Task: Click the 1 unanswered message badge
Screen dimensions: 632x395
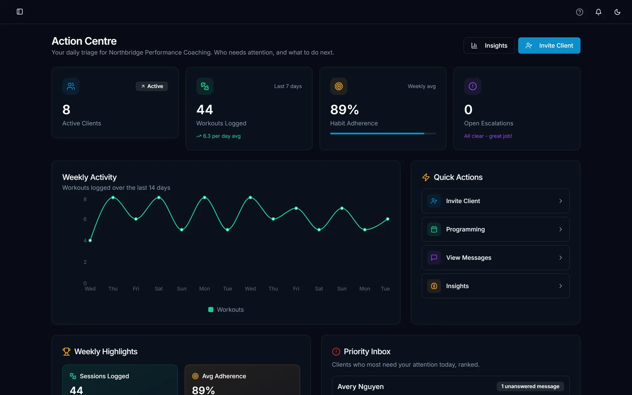Action: (530, 386)
